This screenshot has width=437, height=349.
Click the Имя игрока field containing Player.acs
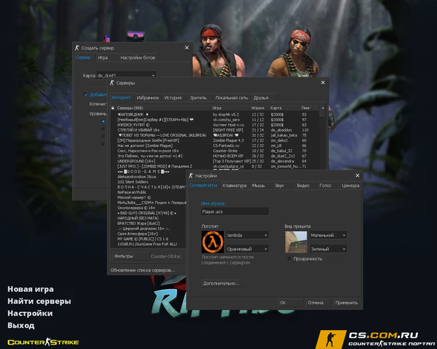(235, 212)
